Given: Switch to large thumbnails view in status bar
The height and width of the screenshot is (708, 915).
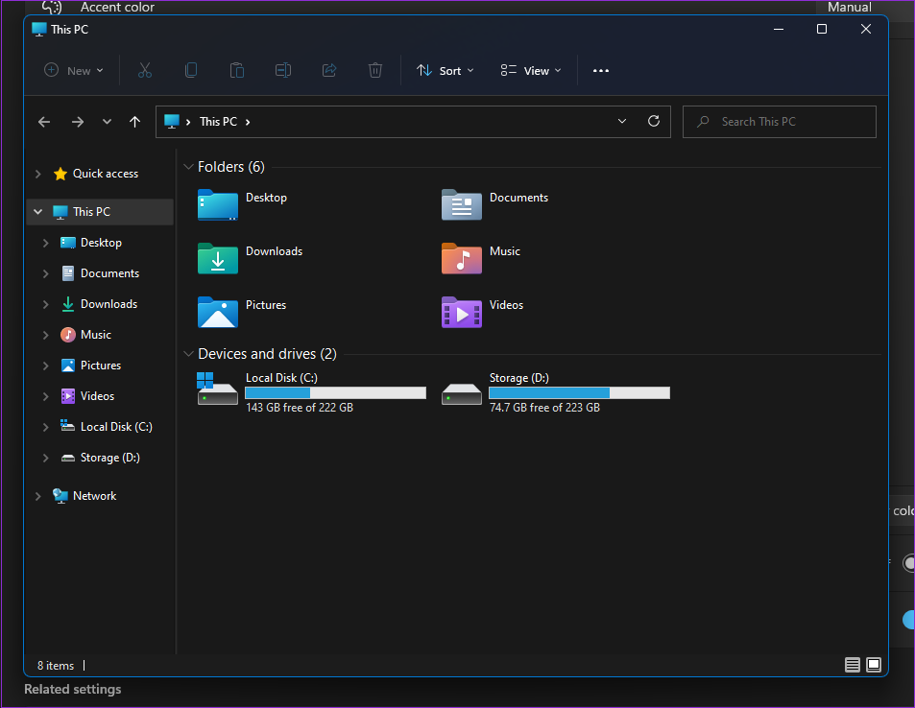Looking at the screenshot, I should (x=874, y=664).
